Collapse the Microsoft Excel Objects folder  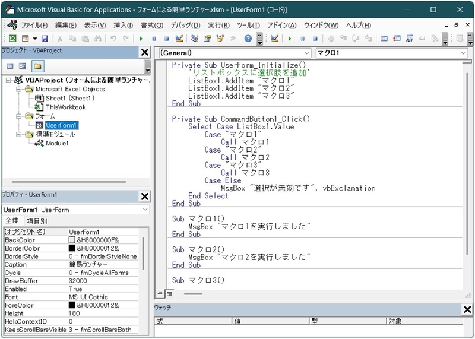(19, 90)
